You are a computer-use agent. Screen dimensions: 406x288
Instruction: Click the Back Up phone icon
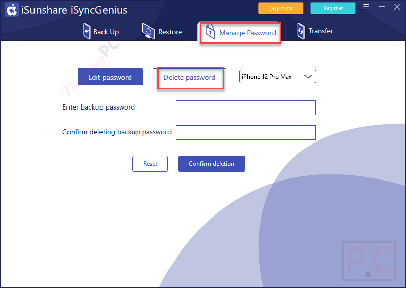click(87, 31)
